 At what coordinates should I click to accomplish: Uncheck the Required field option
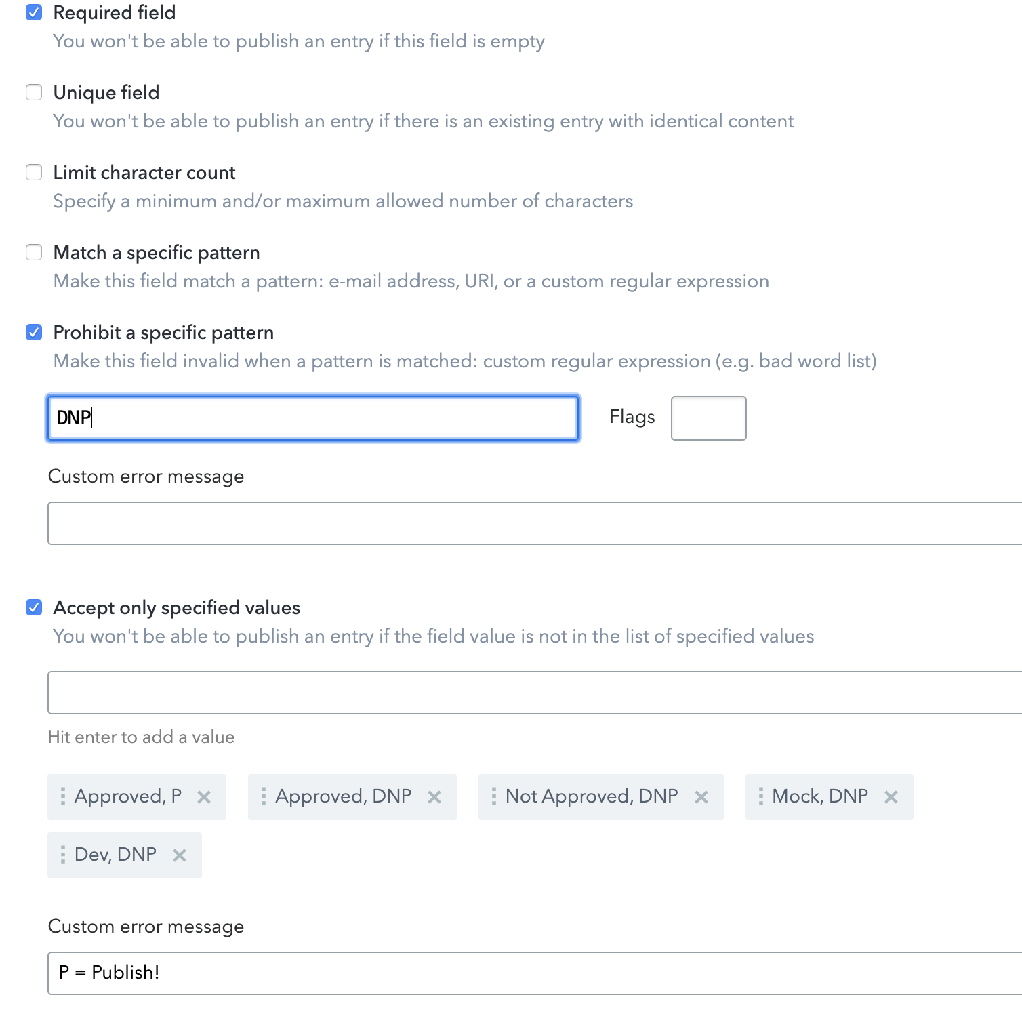click(x=34, y=12)
